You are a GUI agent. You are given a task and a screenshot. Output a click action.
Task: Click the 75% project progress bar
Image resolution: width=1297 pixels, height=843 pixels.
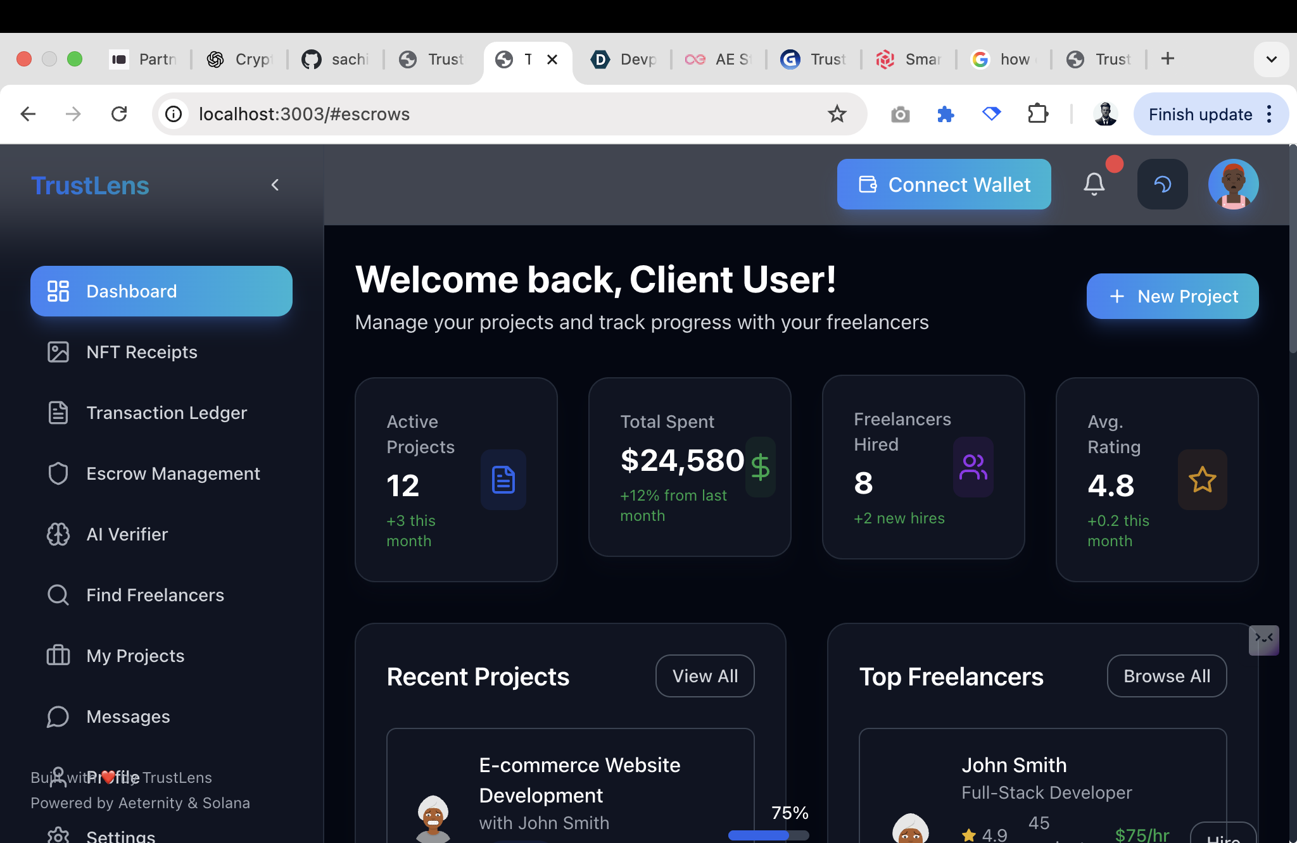pyautogui.click(x=768, y=835)
